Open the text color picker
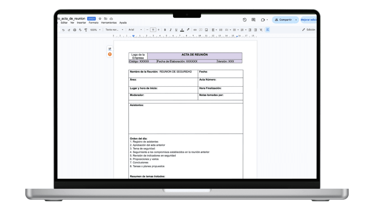The width and height of the screenshot is (374, 210). click(x=182, y=30)
